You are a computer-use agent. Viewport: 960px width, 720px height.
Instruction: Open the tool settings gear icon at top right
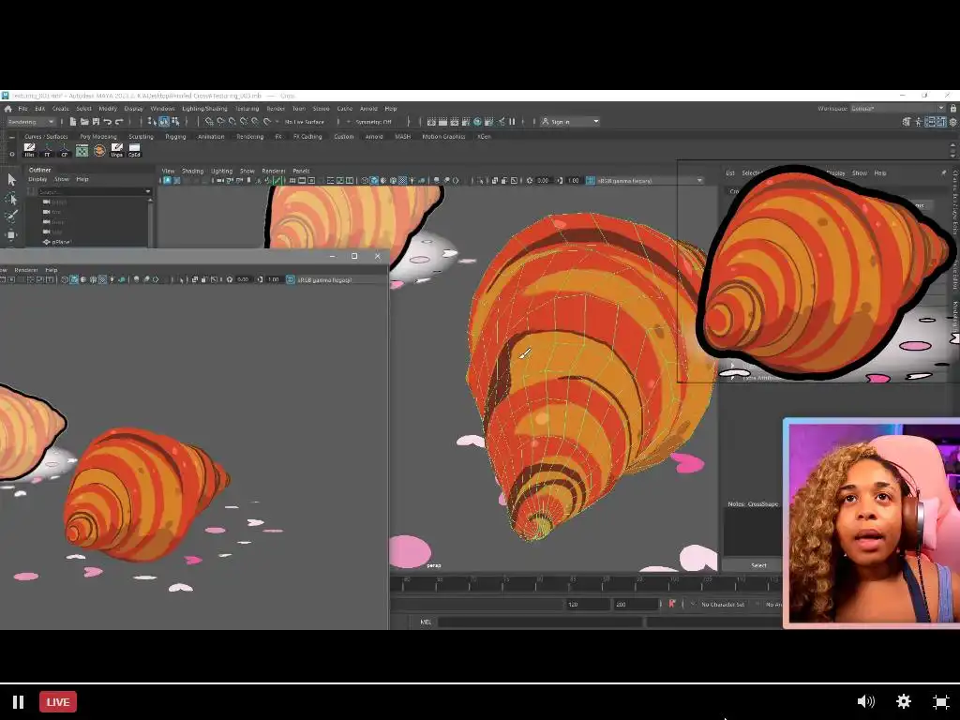[952, 122]
